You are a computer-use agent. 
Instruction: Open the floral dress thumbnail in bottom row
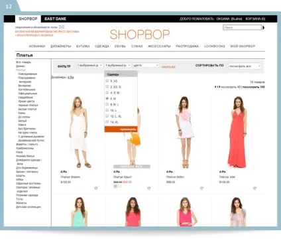238,212
